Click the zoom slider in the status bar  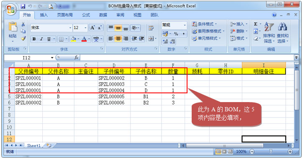271,151
